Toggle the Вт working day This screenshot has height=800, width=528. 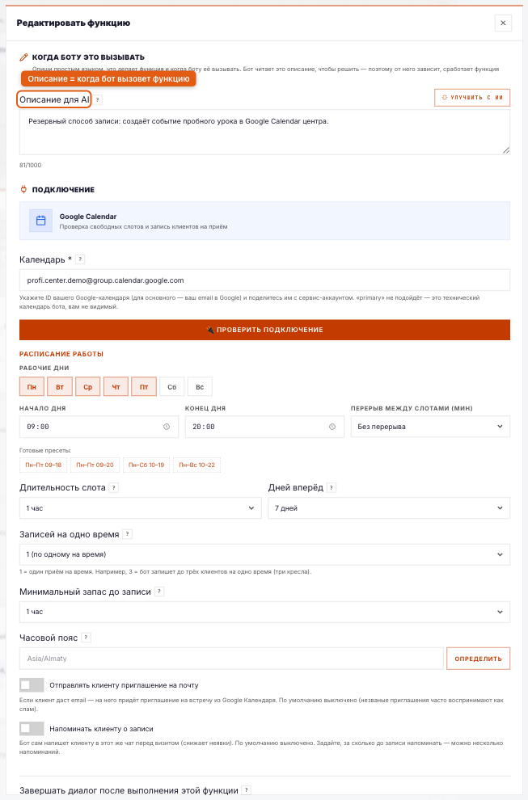point(60,387)
